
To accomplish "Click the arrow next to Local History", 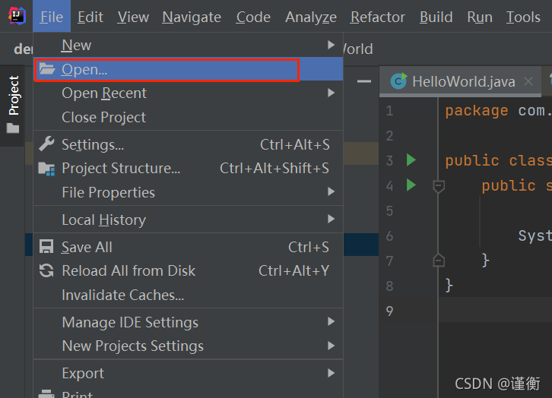I will pos(331,219).
